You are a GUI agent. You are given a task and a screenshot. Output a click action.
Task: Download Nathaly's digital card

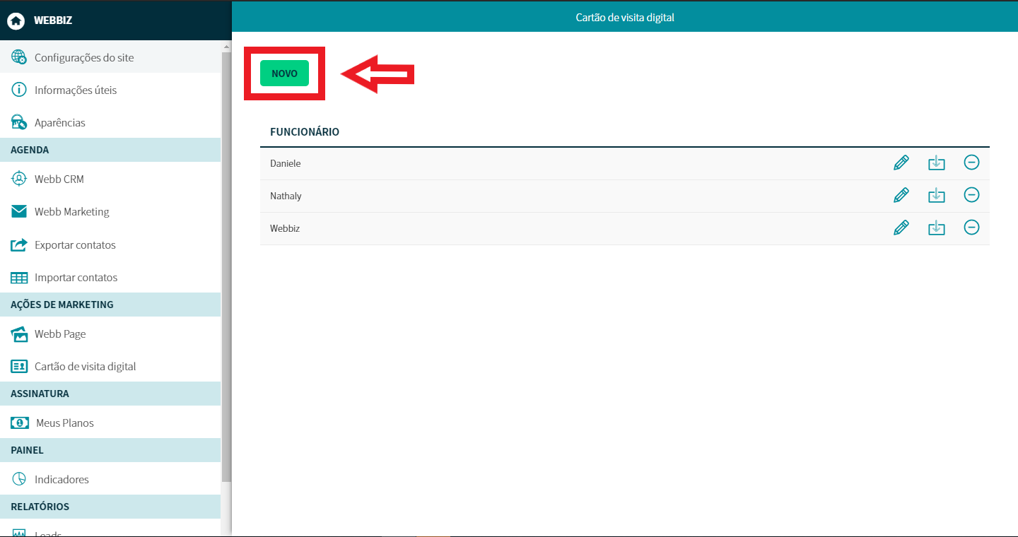coord(936,196)
